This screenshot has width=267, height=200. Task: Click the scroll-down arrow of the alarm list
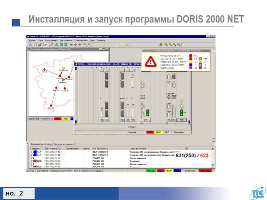pos(213,165)
